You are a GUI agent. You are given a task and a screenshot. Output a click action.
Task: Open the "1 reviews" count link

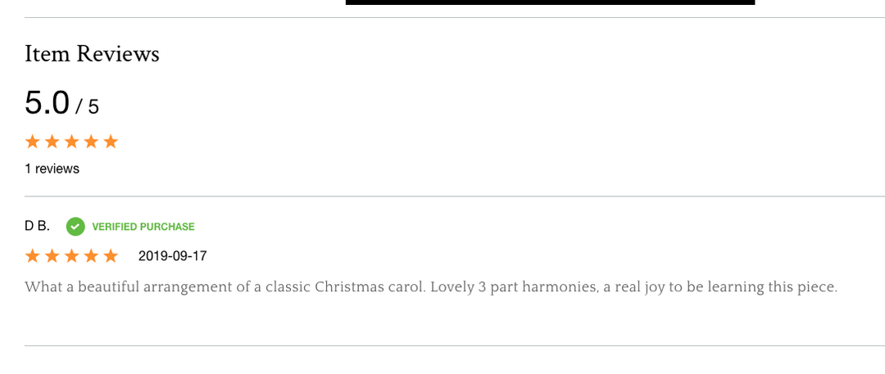52,169
